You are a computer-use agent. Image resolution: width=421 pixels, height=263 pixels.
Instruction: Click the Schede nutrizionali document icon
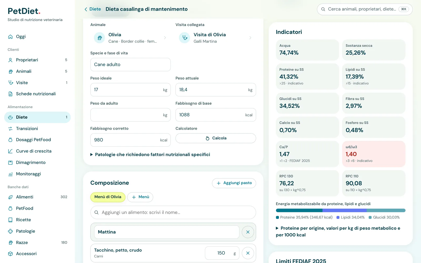(11, 94)
